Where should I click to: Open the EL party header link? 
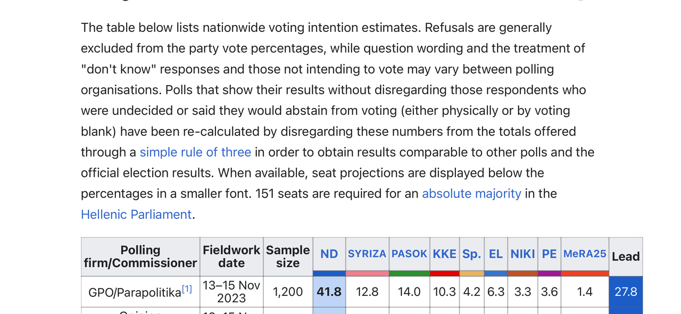point(495,254)
